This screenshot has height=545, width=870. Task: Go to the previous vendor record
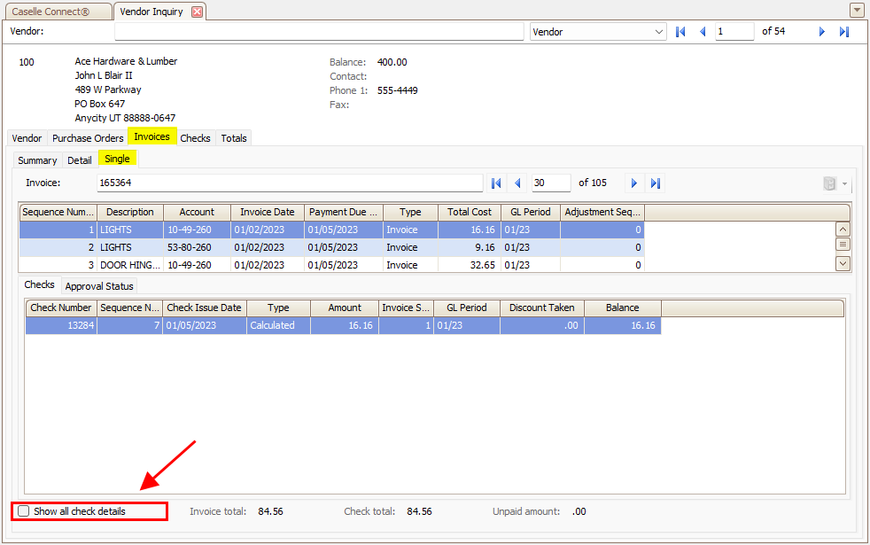703,31
